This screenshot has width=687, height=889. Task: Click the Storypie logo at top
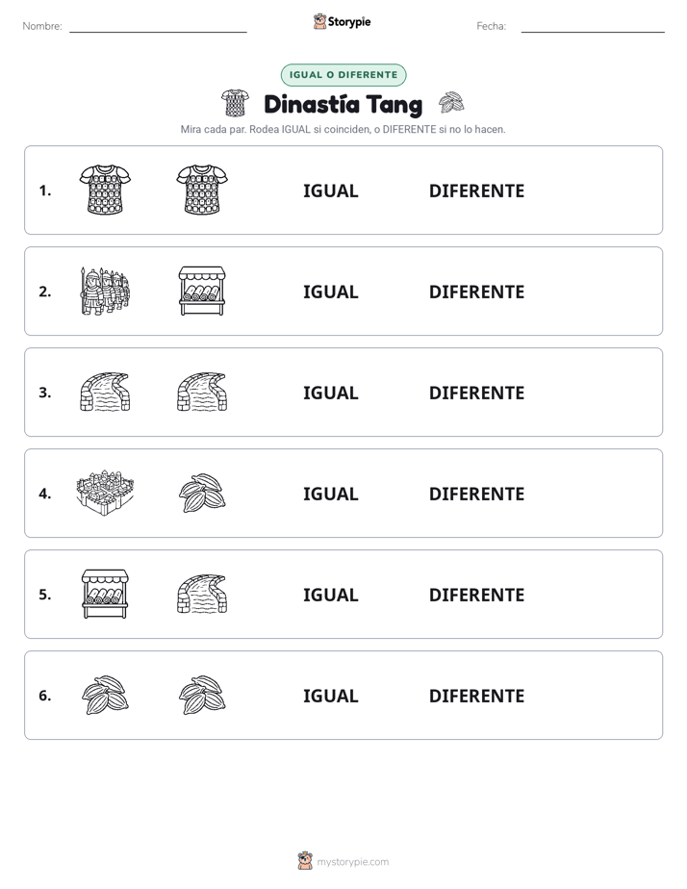tap(342, 21)
